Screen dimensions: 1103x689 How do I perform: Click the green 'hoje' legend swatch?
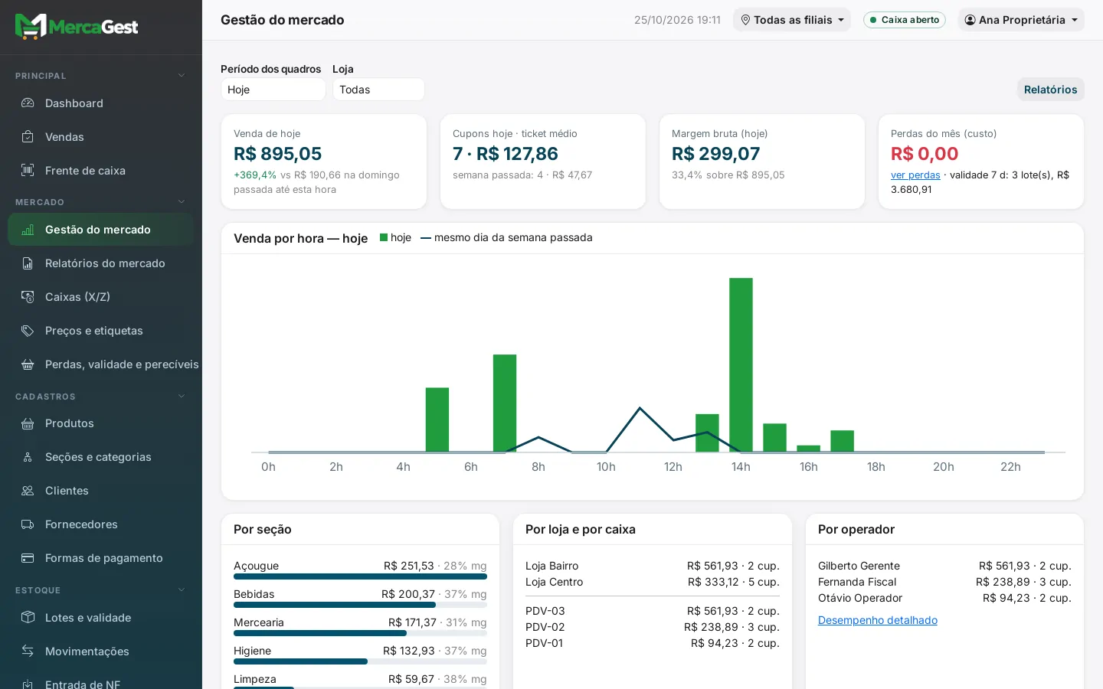(384, 237)
